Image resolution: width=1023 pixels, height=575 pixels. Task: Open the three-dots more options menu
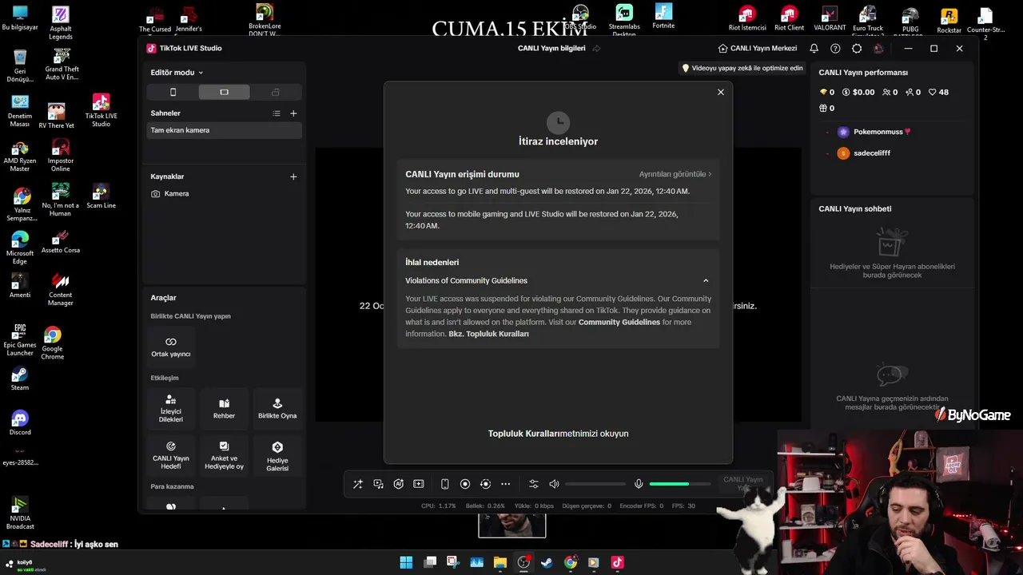pyautogui.click(x=505, y=484)
